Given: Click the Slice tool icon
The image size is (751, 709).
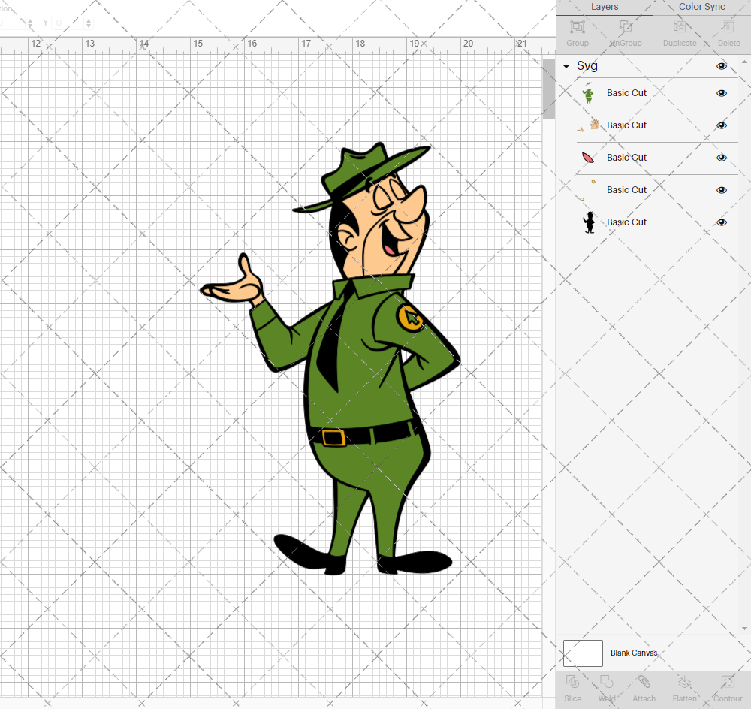Looking at the screenshot, I should click(x=572, y=682).
